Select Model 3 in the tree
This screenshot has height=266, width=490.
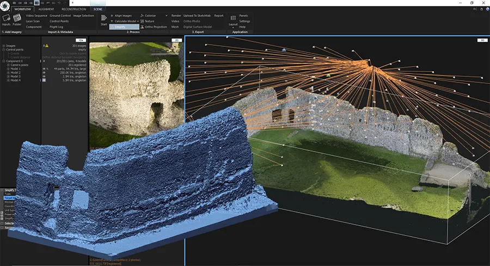pos(16,76)
